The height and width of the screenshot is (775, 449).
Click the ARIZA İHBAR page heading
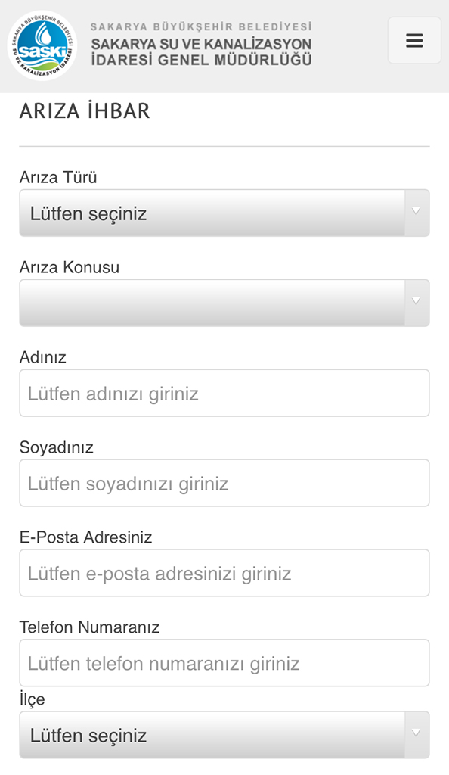pos(85,110)
